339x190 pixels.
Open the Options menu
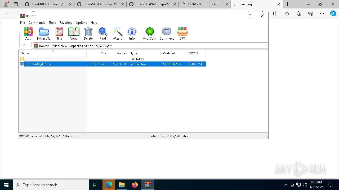(x=81, y=23)
